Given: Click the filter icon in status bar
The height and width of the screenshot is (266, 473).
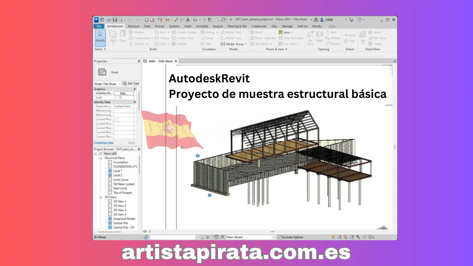Looking at the screenshot, I should tap(370, 237).
